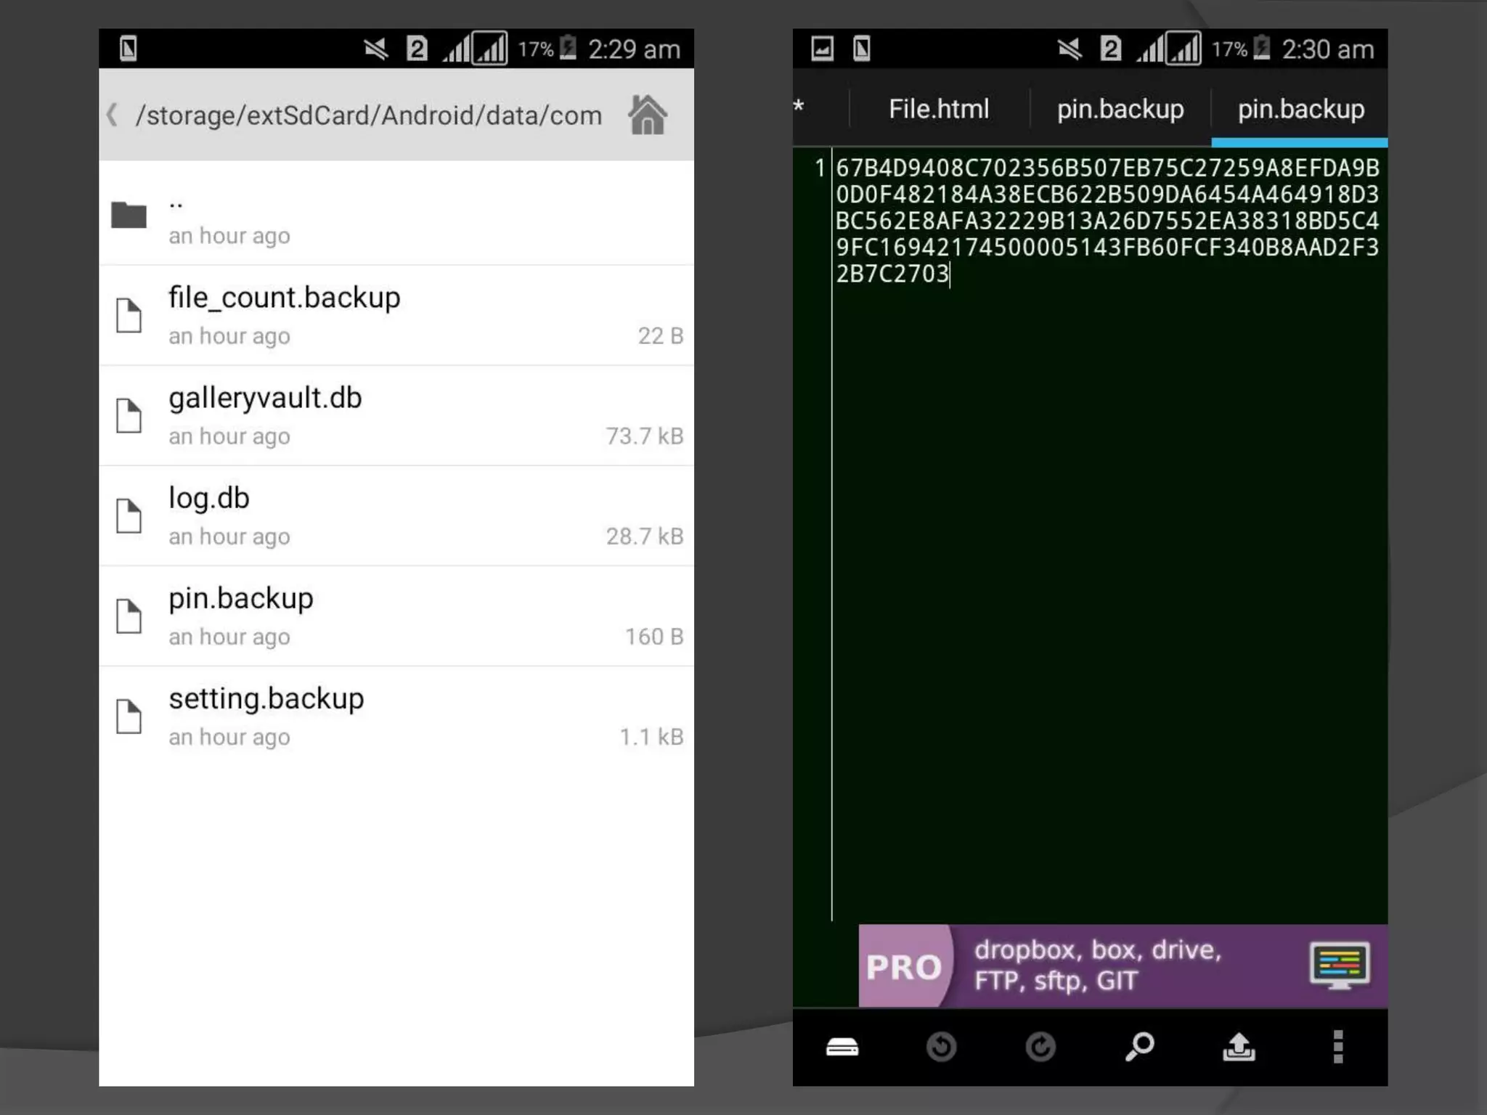Click the monitor icon in PRO banner
Image resolution: width=1487 pixels, height=1115 pixels.
click(1339, 965)
